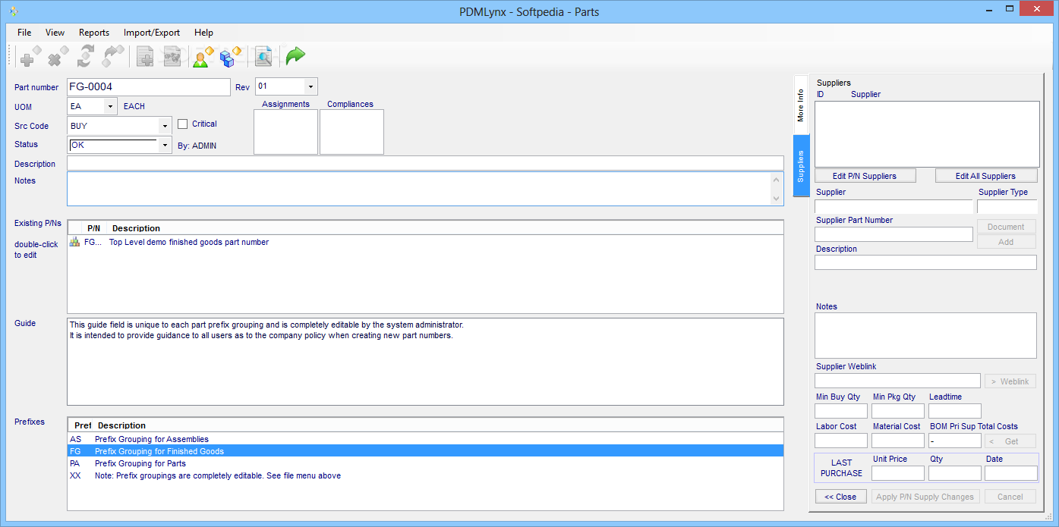Click the PDMLynx app icon in title bar
Viewport: 1059px width, 527px height.
13,11
